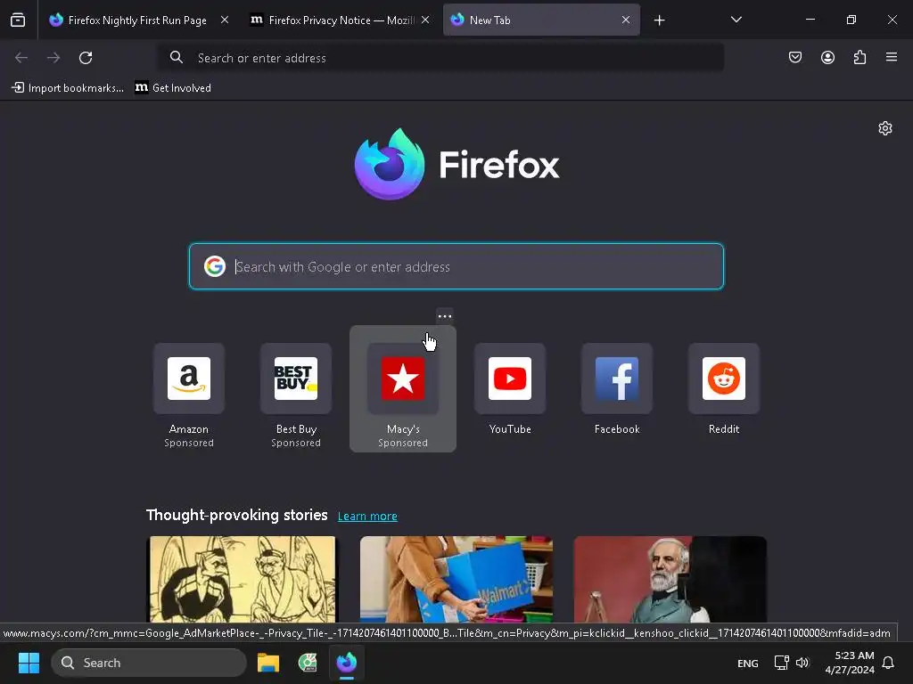Focus the toolbar address bar
This screenshot has height=684, width=913.
click(x=440, y=58)
